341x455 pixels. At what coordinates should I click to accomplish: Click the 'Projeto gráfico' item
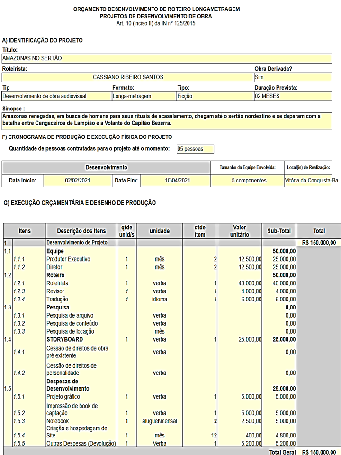pyautogui.click(x=63, y=397)
